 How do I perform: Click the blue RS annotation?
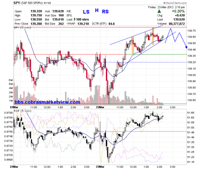[105, 12]
